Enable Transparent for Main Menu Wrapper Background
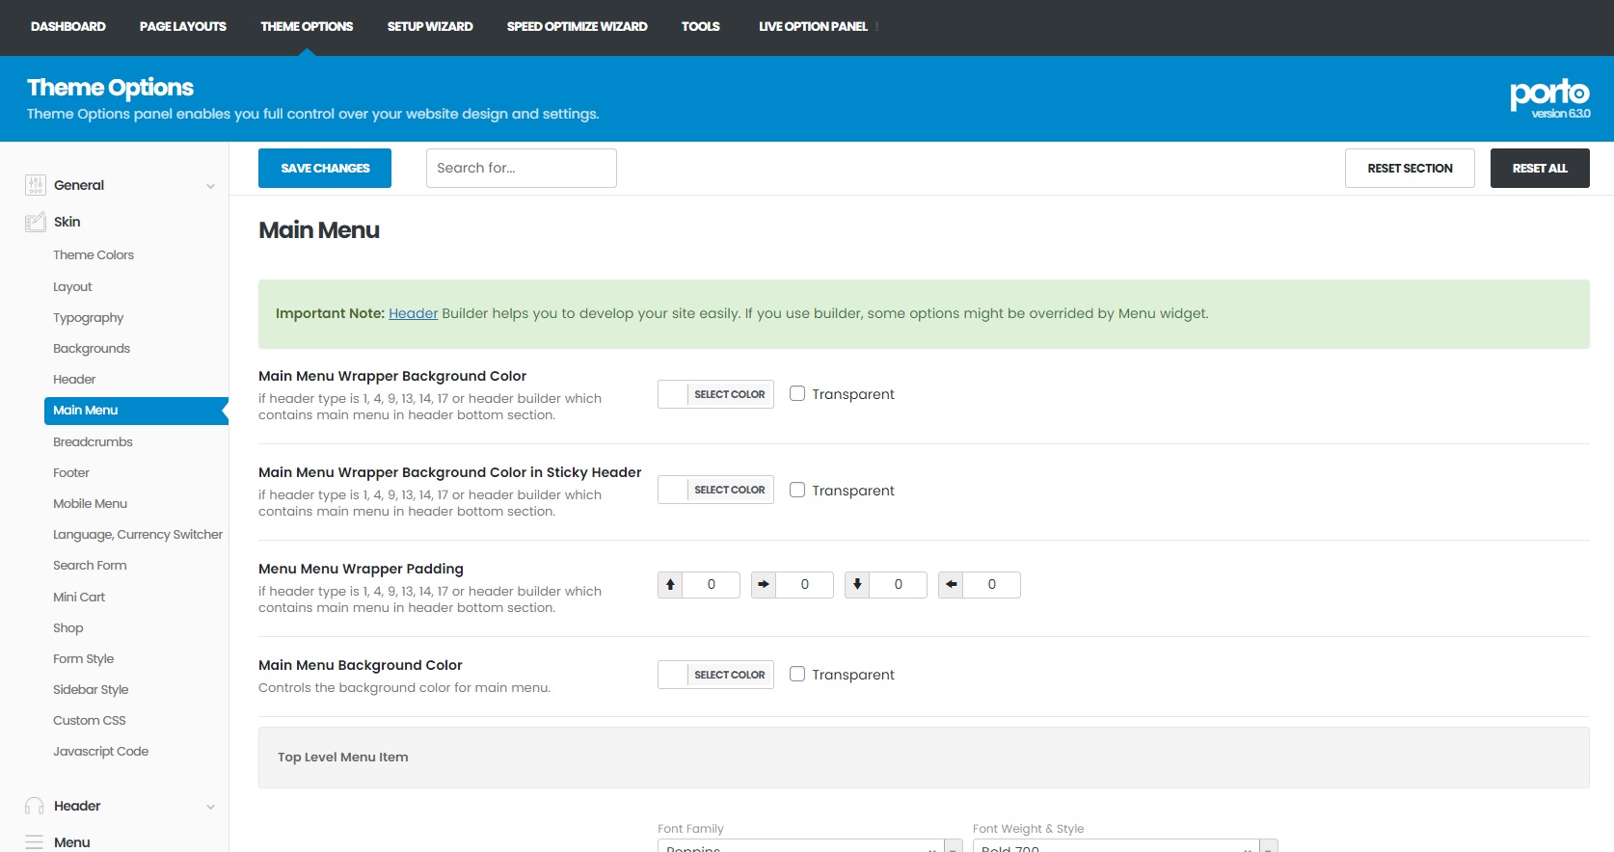 point(797,393)
